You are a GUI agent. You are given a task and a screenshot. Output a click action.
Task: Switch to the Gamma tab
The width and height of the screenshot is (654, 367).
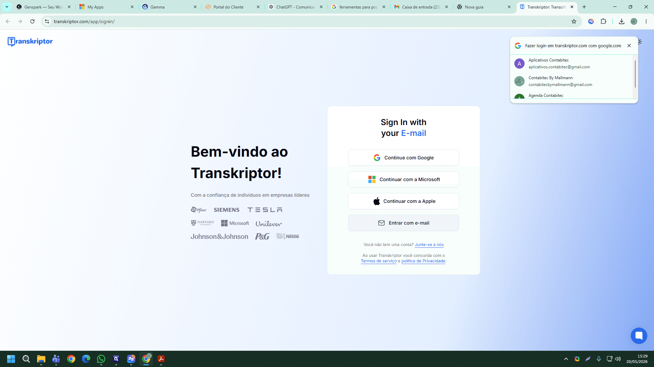[170, 7]
